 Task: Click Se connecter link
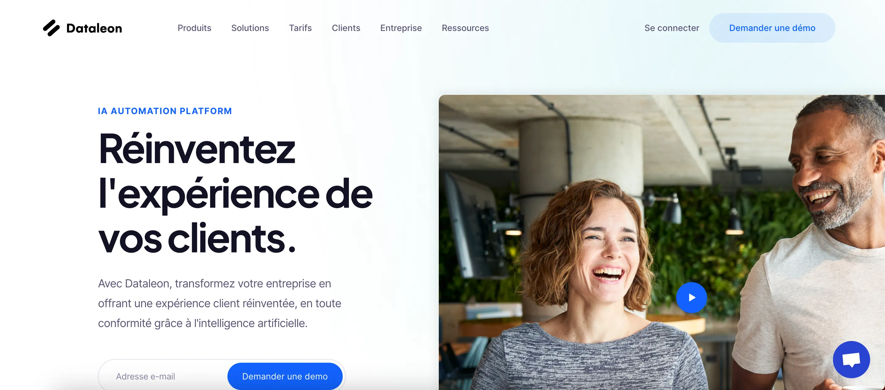tap(671, 28)
